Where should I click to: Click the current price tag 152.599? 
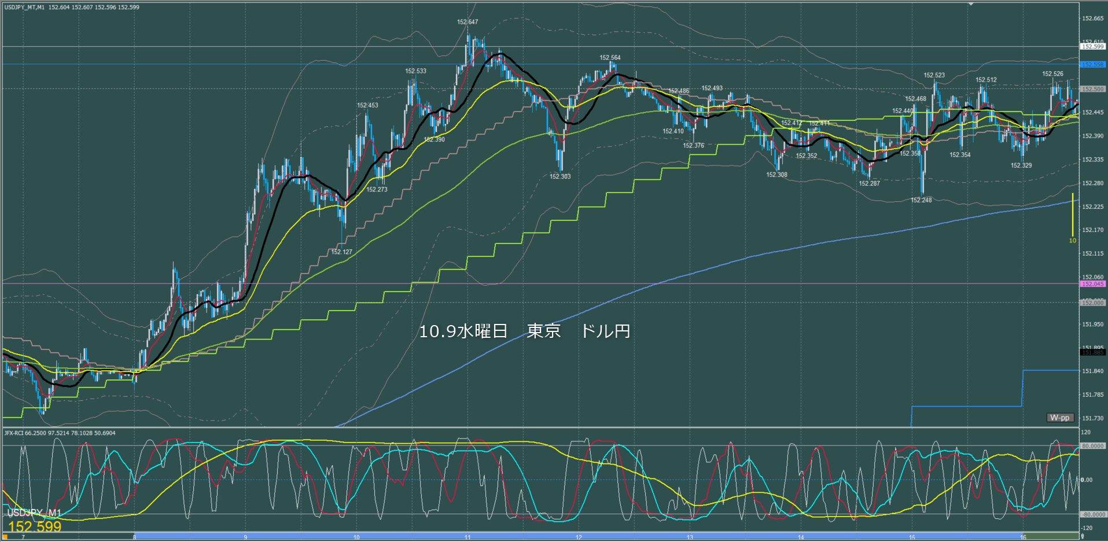(x=1092, y=46)
